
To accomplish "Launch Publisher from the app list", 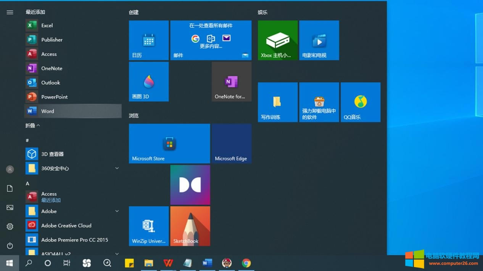I will point(52,40).
